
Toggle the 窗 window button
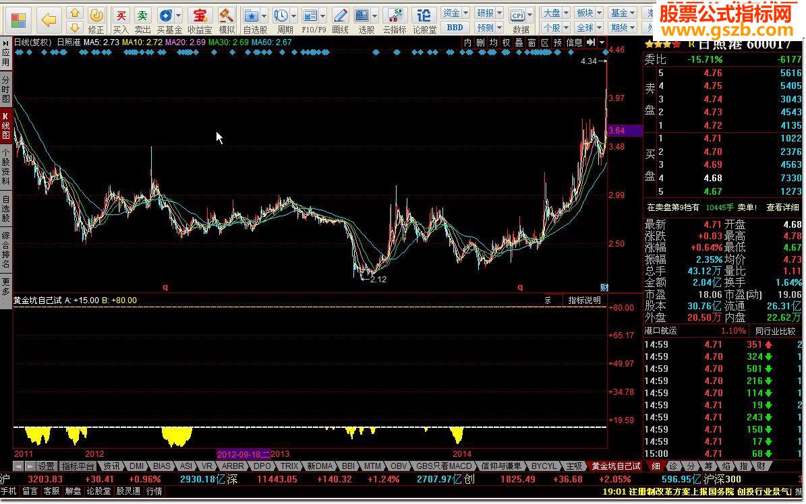[531, 42]
